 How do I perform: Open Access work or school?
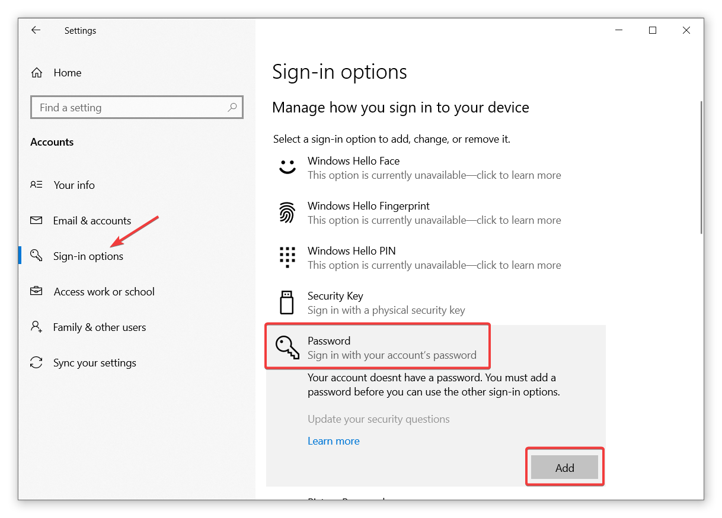tap(104, 291)
